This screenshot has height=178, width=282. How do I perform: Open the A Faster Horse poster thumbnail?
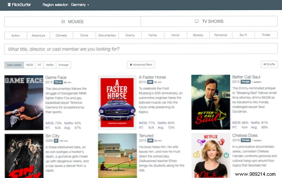(x=117, y=102)
